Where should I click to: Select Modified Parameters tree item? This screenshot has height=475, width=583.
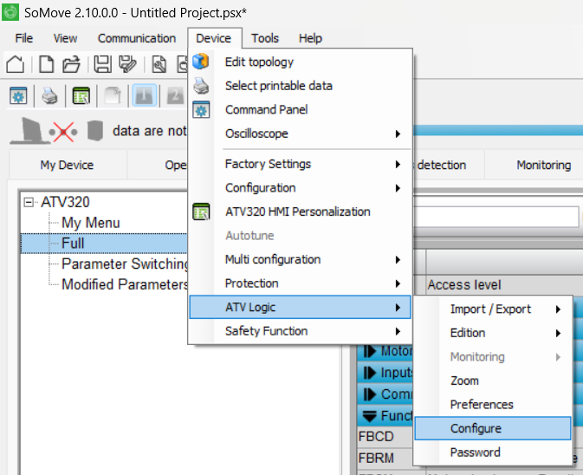coord(125,284)
